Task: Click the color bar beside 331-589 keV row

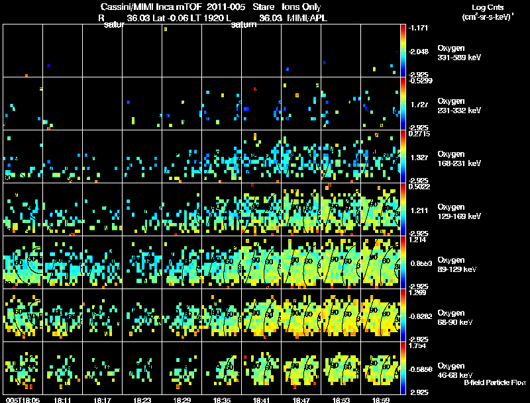Action: tap(403, 51)
